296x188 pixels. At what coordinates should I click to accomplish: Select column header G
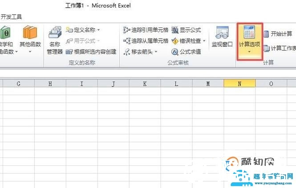pyautogui.click(x=19, y=84)
